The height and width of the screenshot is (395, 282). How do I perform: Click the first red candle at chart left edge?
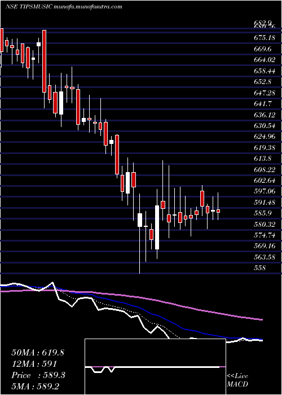point(2,40)
